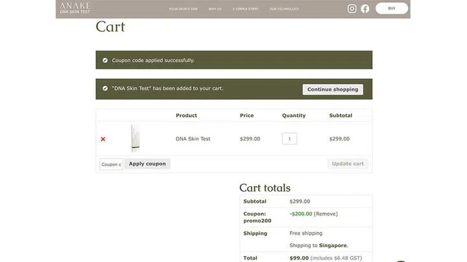The height and width of the screenshot is (262, 467).
Task: Click Continue shopping button
Action: click(333, 89)
